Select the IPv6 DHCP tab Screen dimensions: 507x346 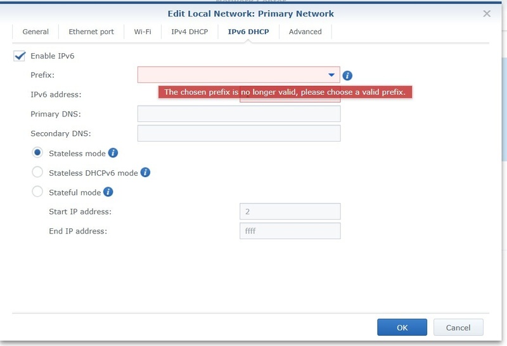[x=248, y=32]
